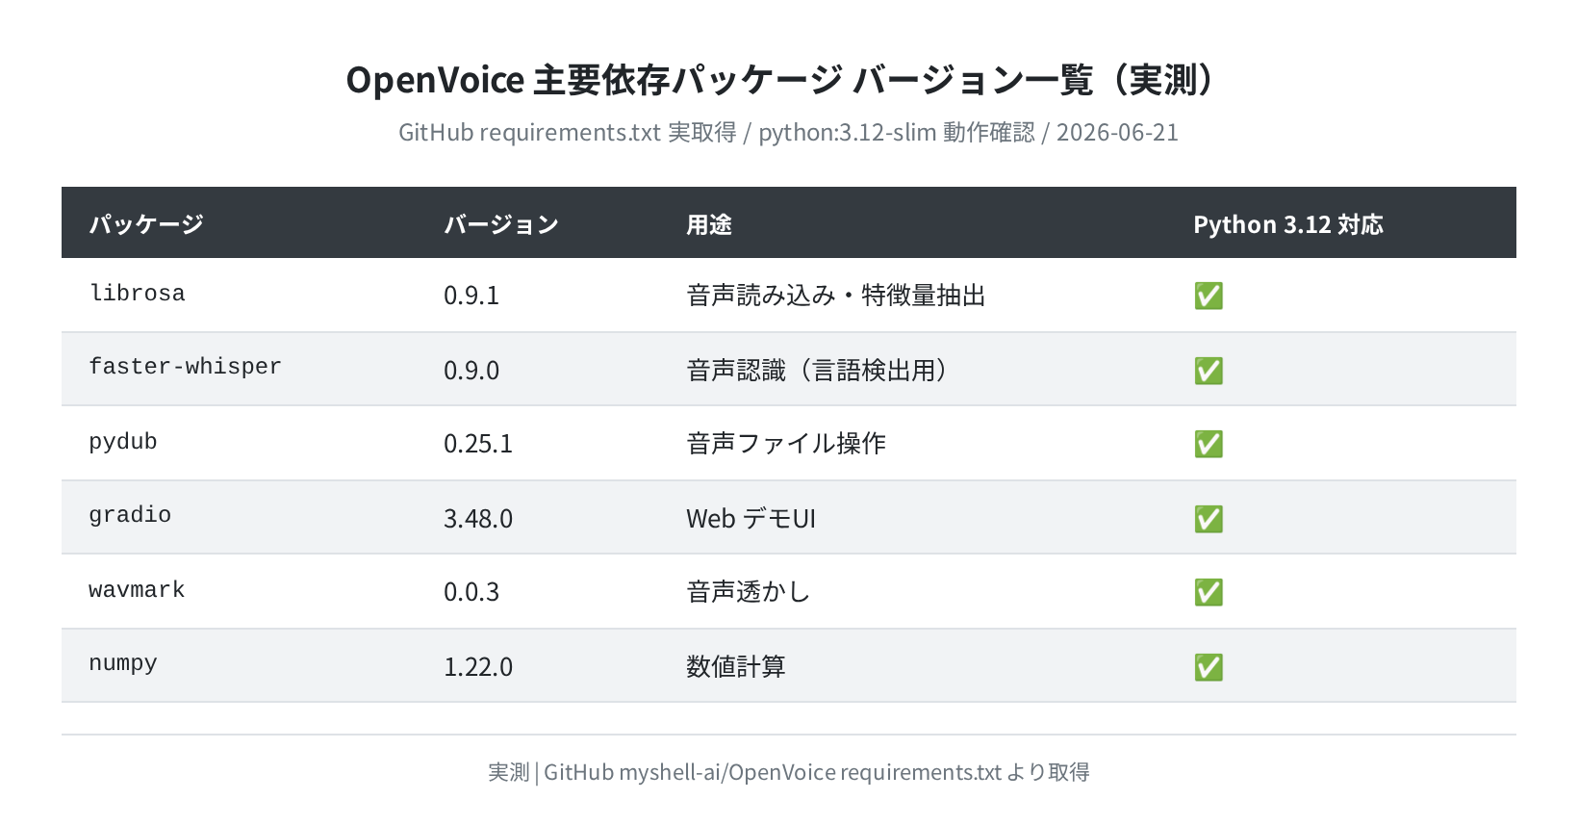The height and width of the screenshot is (826, 1578).
Task: Click the gradio package name
Action: [x=130, y=515]
